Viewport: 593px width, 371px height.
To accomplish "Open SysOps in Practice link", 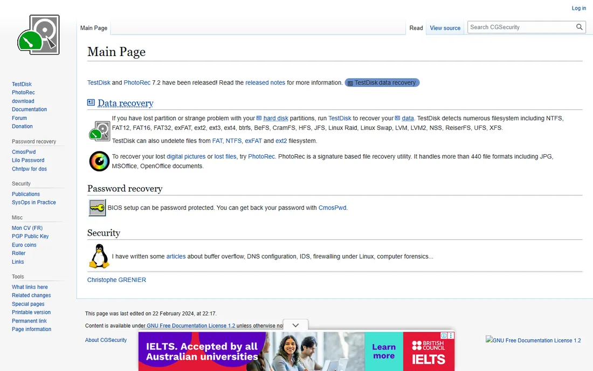I will click(33, 202).
